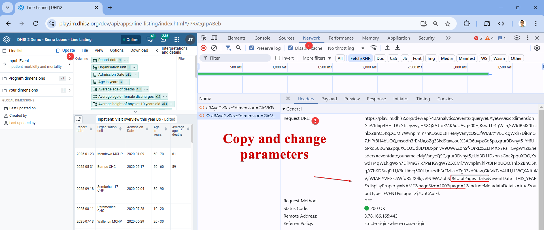The width and height of the screenshot is (544, 230).
Task: Open browser tab search dropdown
Action: (7, 8)
